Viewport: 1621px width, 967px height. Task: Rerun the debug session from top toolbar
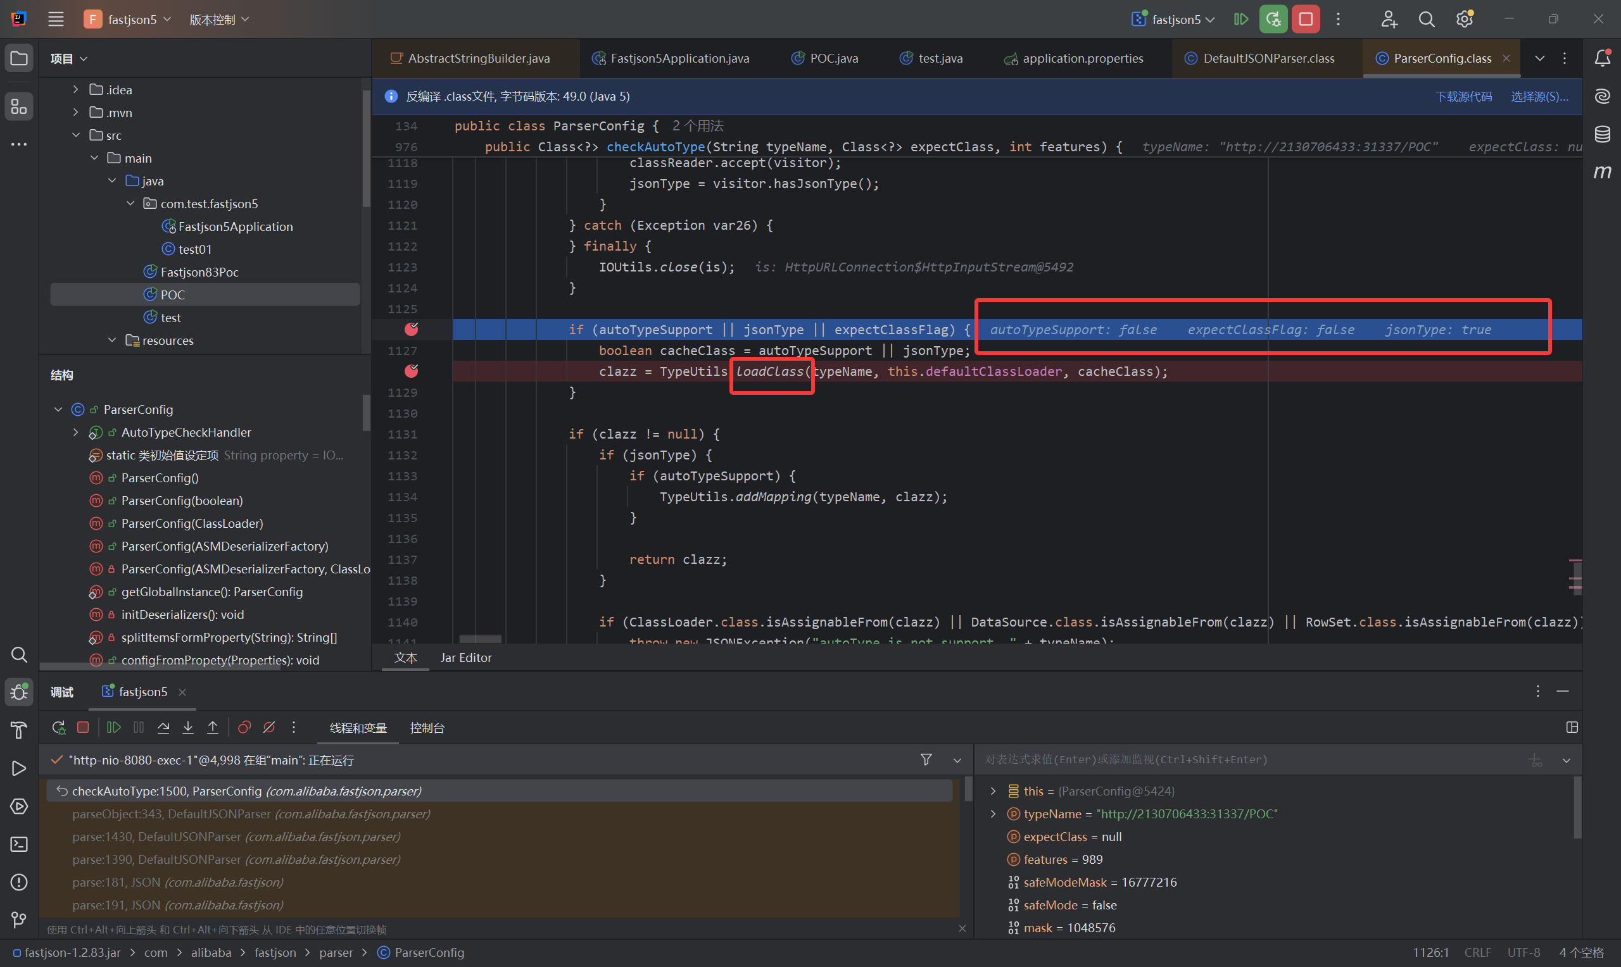pos(1273,20)
